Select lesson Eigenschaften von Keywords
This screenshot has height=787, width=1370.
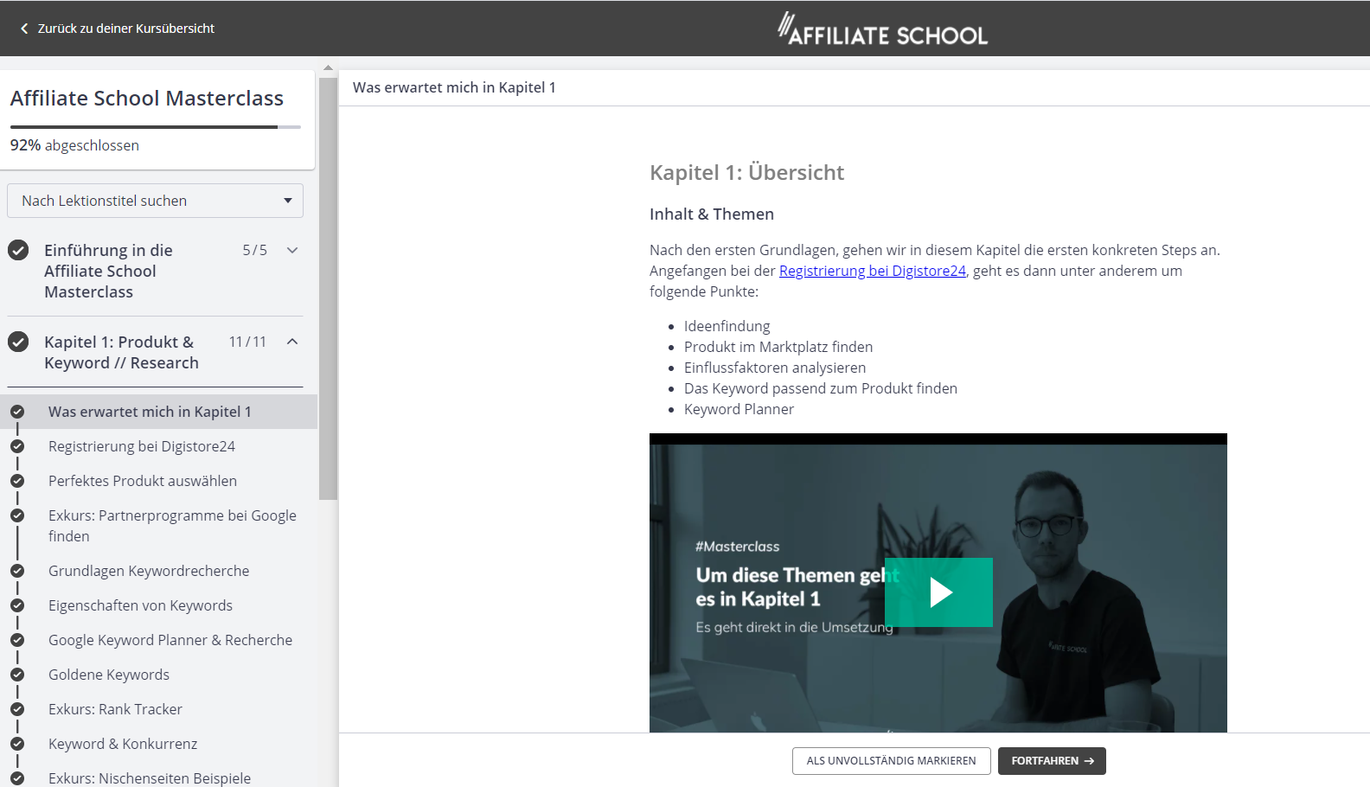(x=140, y=605)
